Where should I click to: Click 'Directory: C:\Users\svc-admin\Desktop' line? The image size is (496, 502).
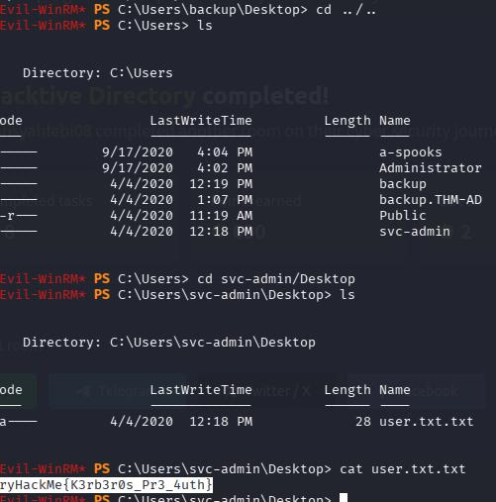[x=169, y=343]
